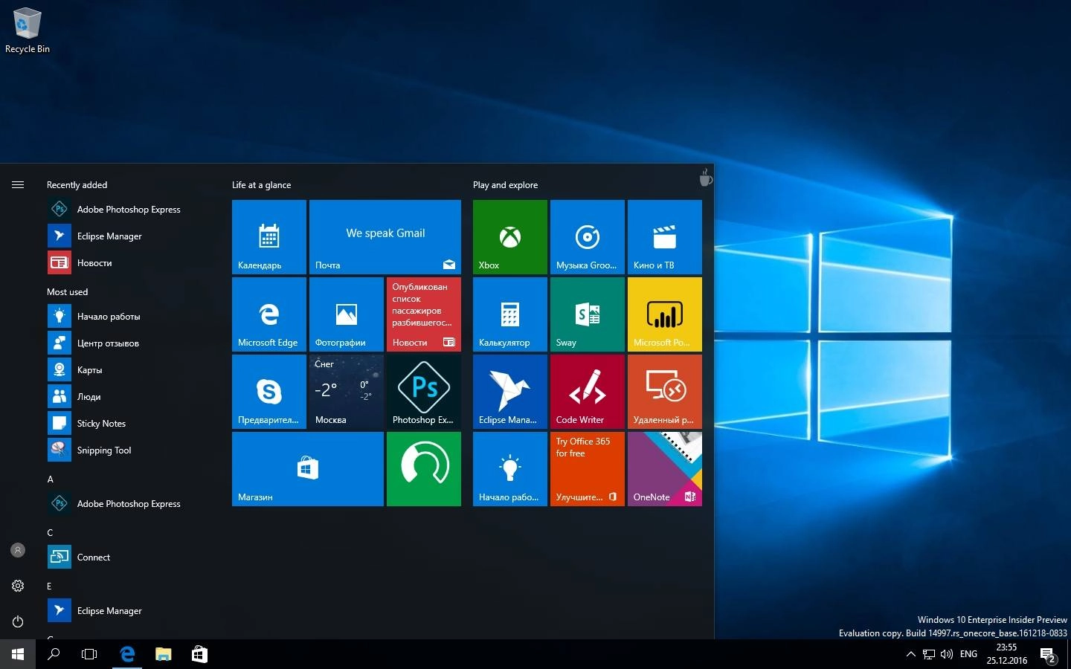Open the green circular-arrow app tile
Viewport: 1071px width, 669px height.
pos(424,469)
